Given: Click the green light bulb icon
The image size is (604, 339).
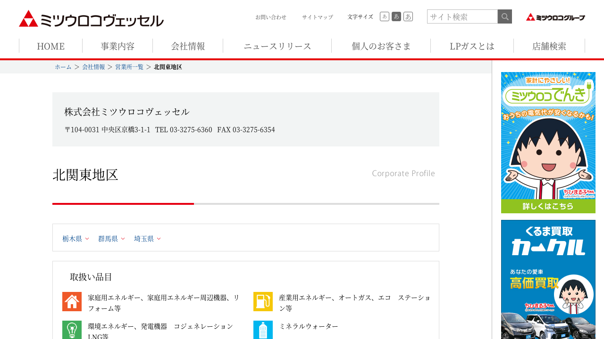Looking at the screenshot, I should (x=72, y=330).
